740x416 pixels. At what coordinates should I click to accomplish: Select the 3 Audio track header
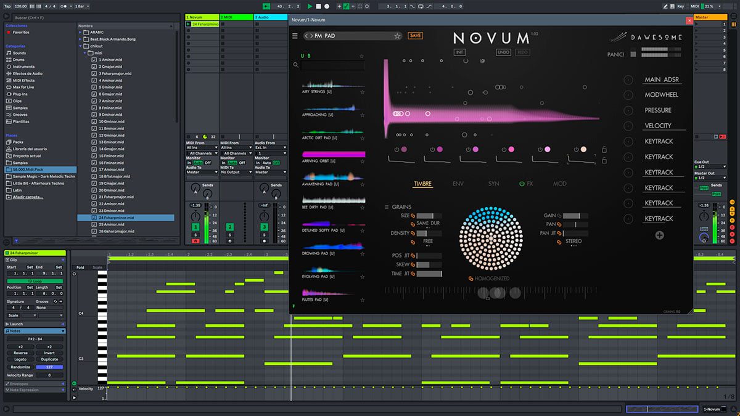tap(270, 17)
